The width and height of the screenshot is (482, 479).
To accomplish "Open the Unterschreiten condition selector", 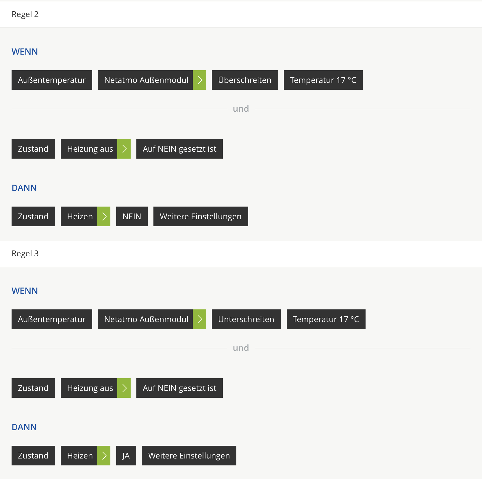I will coord(246,319).
